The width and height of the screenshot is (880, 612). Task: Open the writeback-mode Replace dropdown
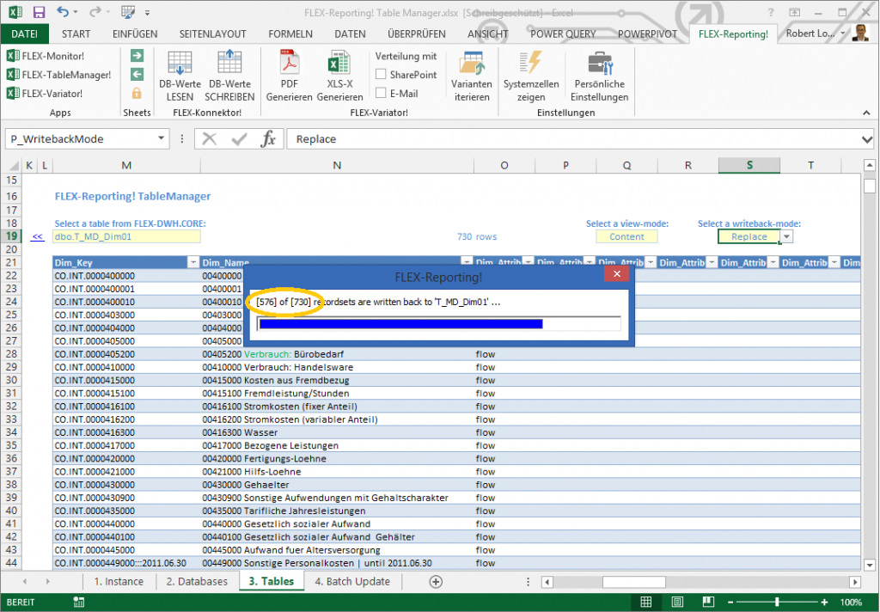click(x=785, y=236)
